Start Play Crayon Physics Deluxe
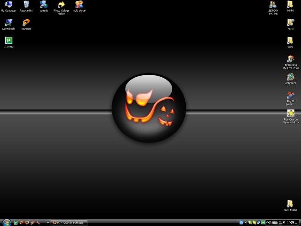The width and height of the screenshot is (301, 226). tap(290, 113)
